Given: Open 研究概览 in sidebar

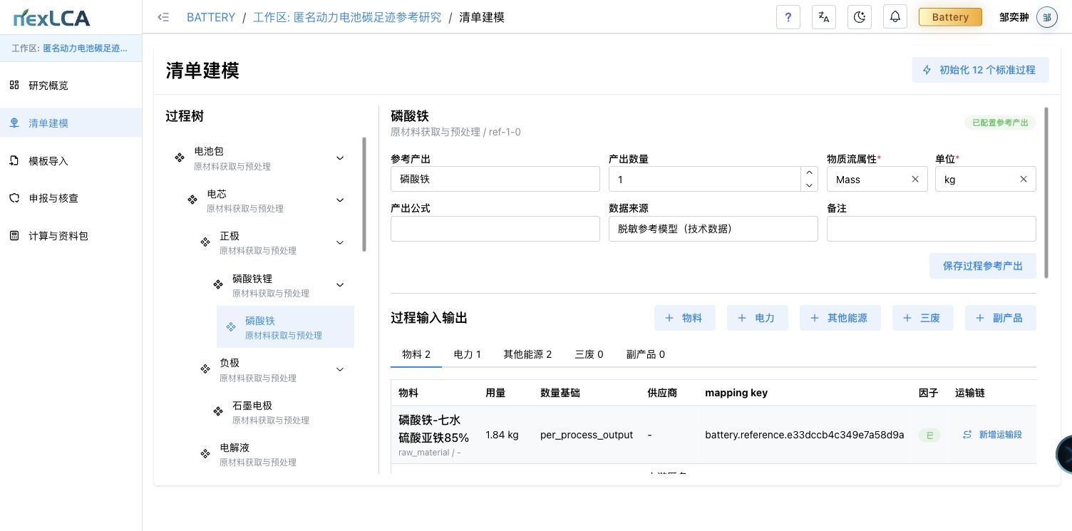Looking at the screenshot, I should [71, 86].
